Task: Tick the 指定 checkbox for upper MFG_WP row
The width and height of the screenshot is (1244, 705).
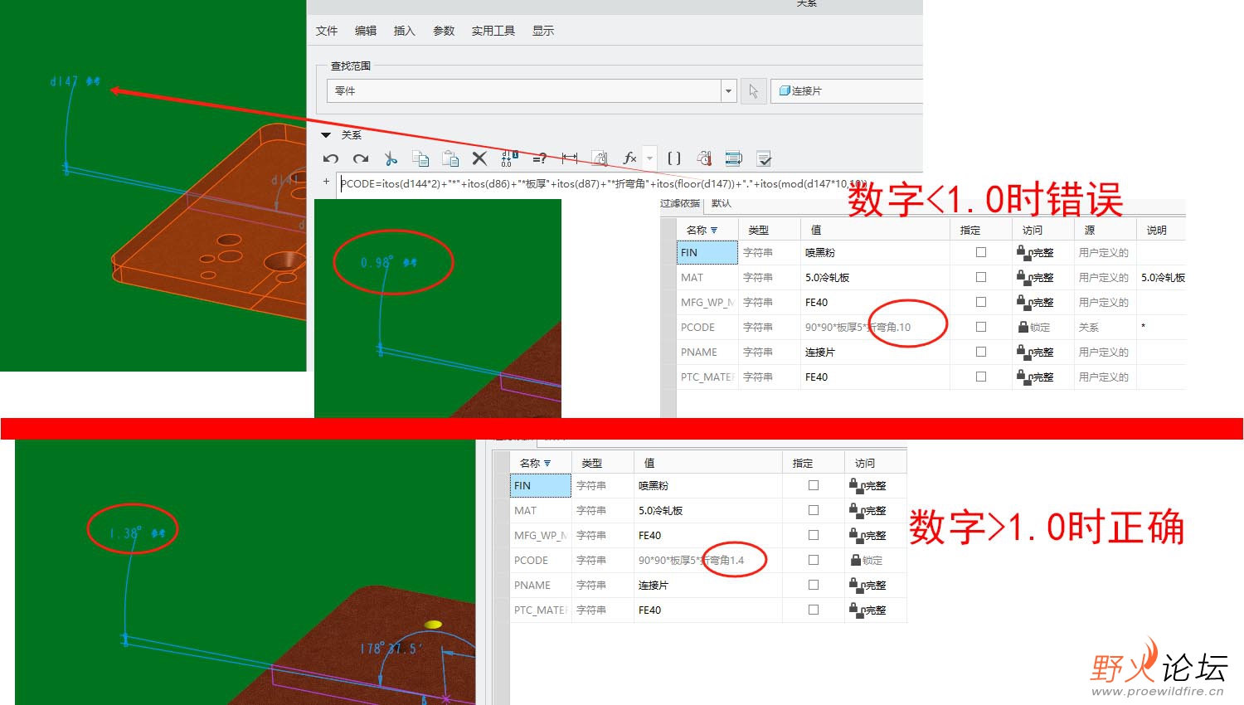Action: point(981,302)
